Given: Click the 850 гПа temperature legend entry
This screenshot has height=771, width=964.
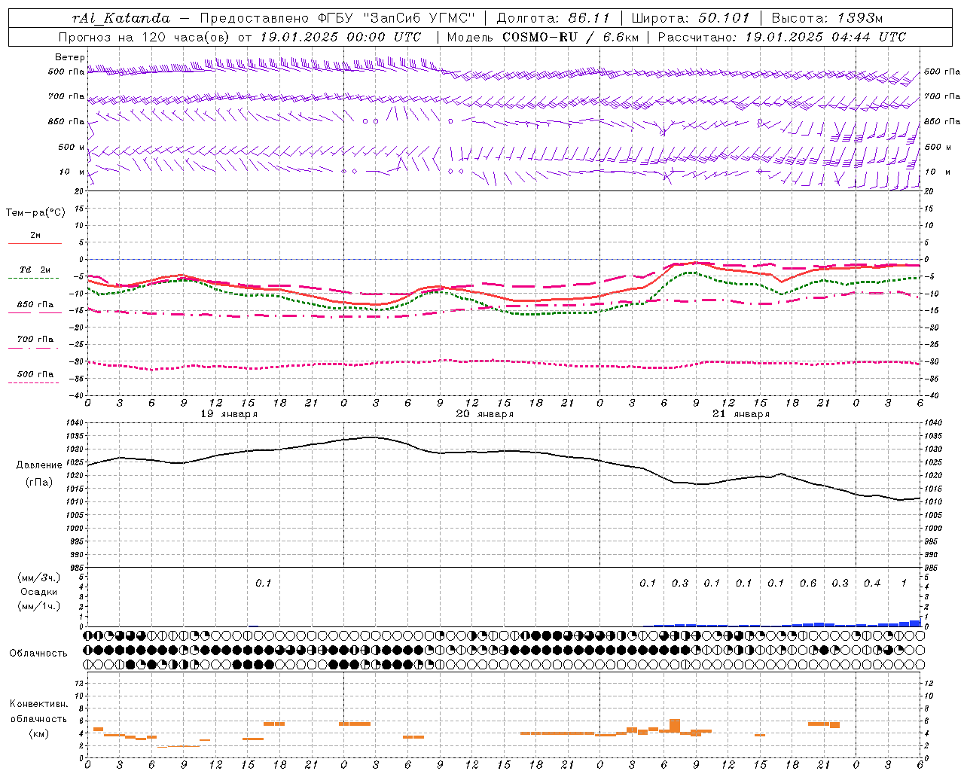Looking at the screenshot, I should tap(35, 305).
